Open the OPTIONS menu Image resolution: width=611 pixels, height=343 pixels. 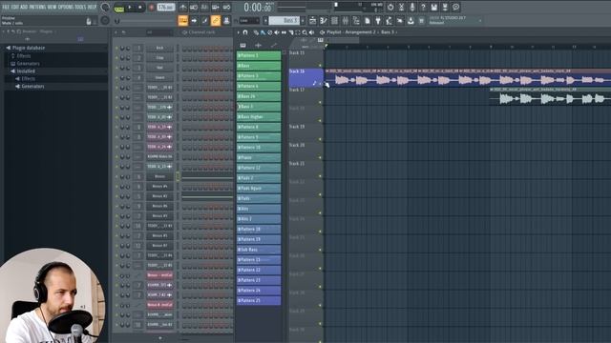tap(66, 7)
